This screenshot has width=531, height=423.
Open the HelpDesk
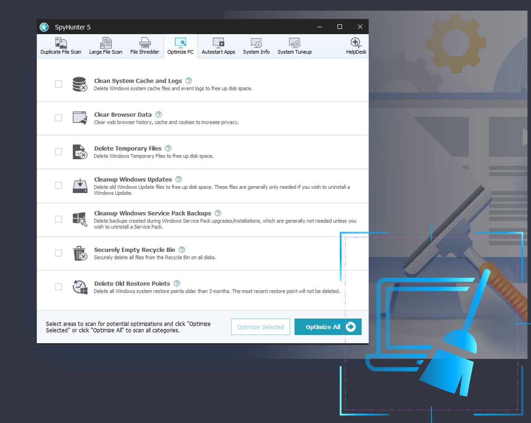[355, 45]
